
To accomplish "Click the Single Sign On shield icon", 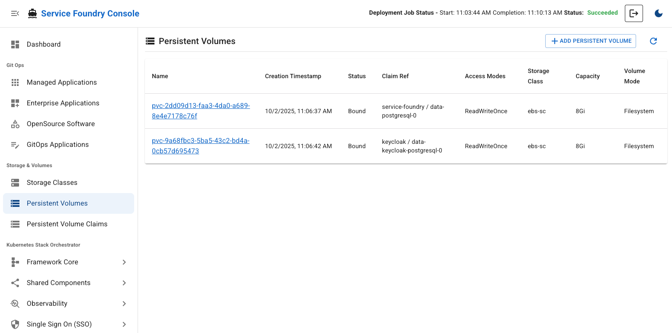I will tap(15, 324).
